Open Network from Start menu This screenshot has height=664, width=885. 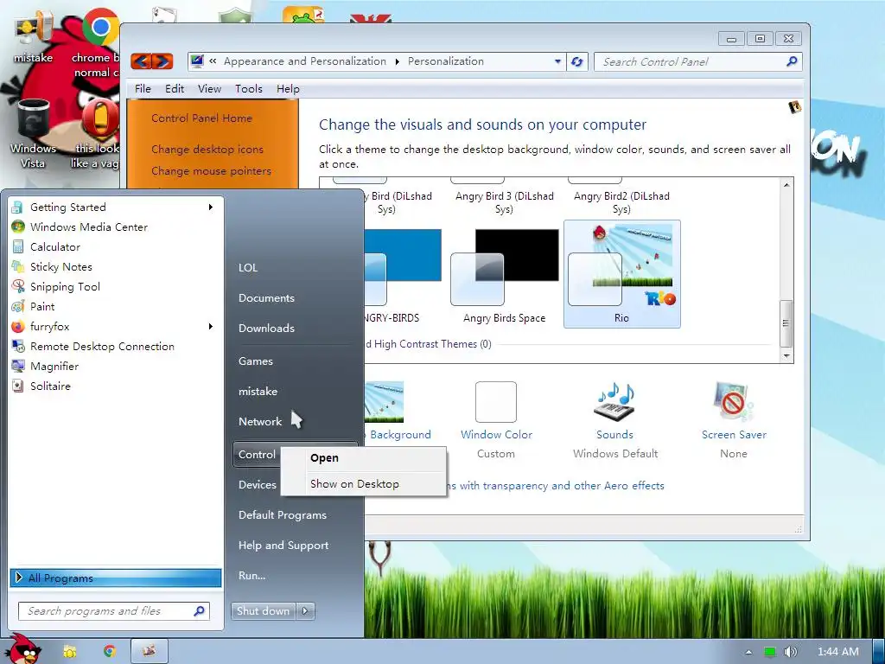[x=259, y=421]
